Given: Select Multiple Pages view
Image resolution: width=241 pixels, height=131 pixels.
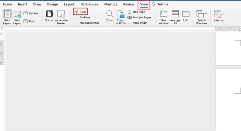Looking at the screenshot, I should 139,17.
